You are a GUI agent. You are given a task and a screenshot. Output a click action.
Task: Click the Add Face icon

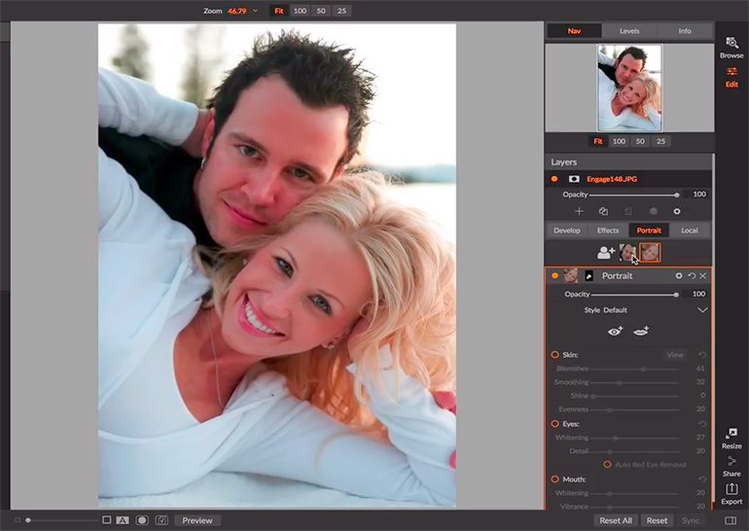pos(605,253)
